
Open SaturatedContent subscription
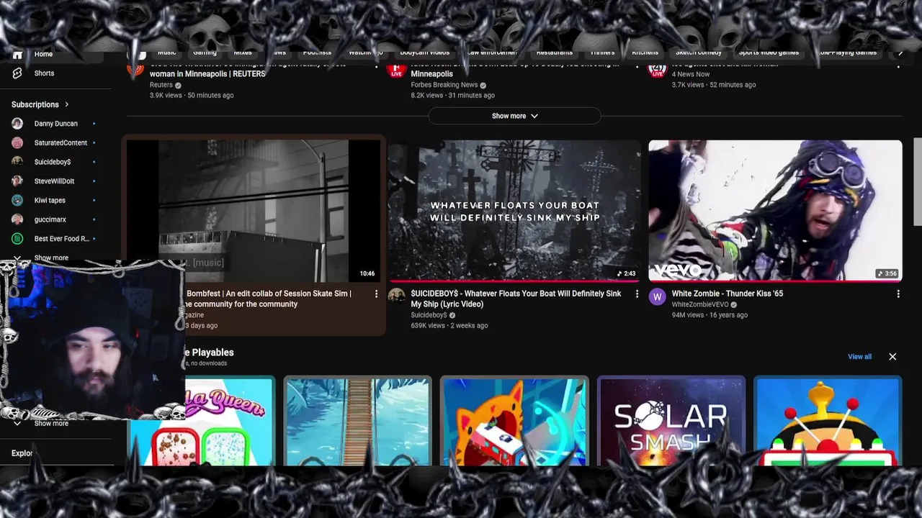[x=61, y=143]
